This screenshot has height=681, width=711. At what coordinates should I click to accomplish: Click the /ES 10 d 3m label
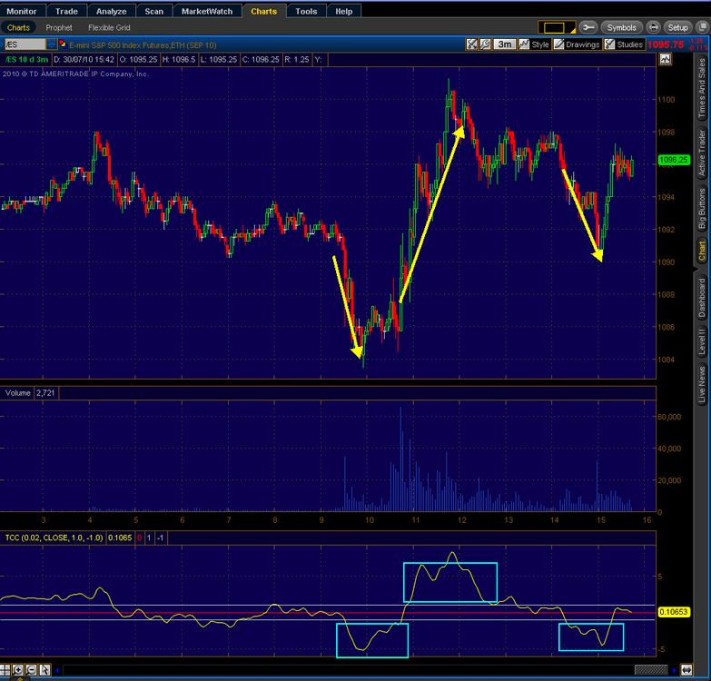26,59
